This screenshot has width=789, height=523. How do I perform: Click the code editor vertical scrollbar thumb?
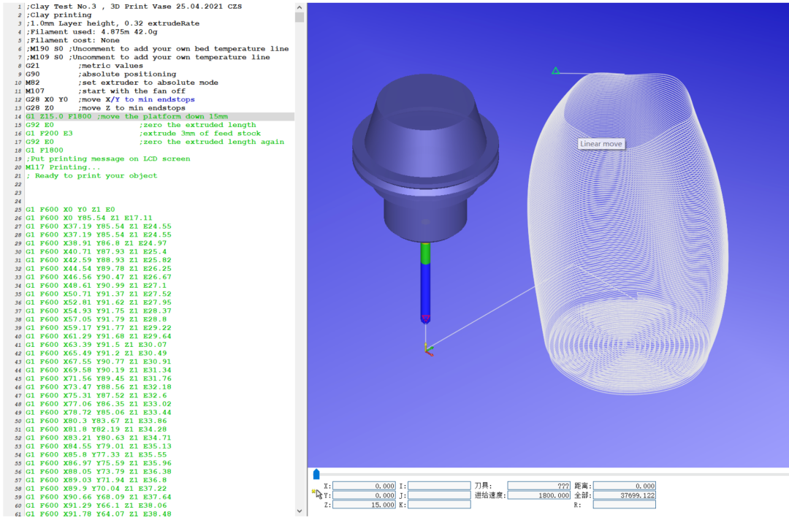click(300, 18)
